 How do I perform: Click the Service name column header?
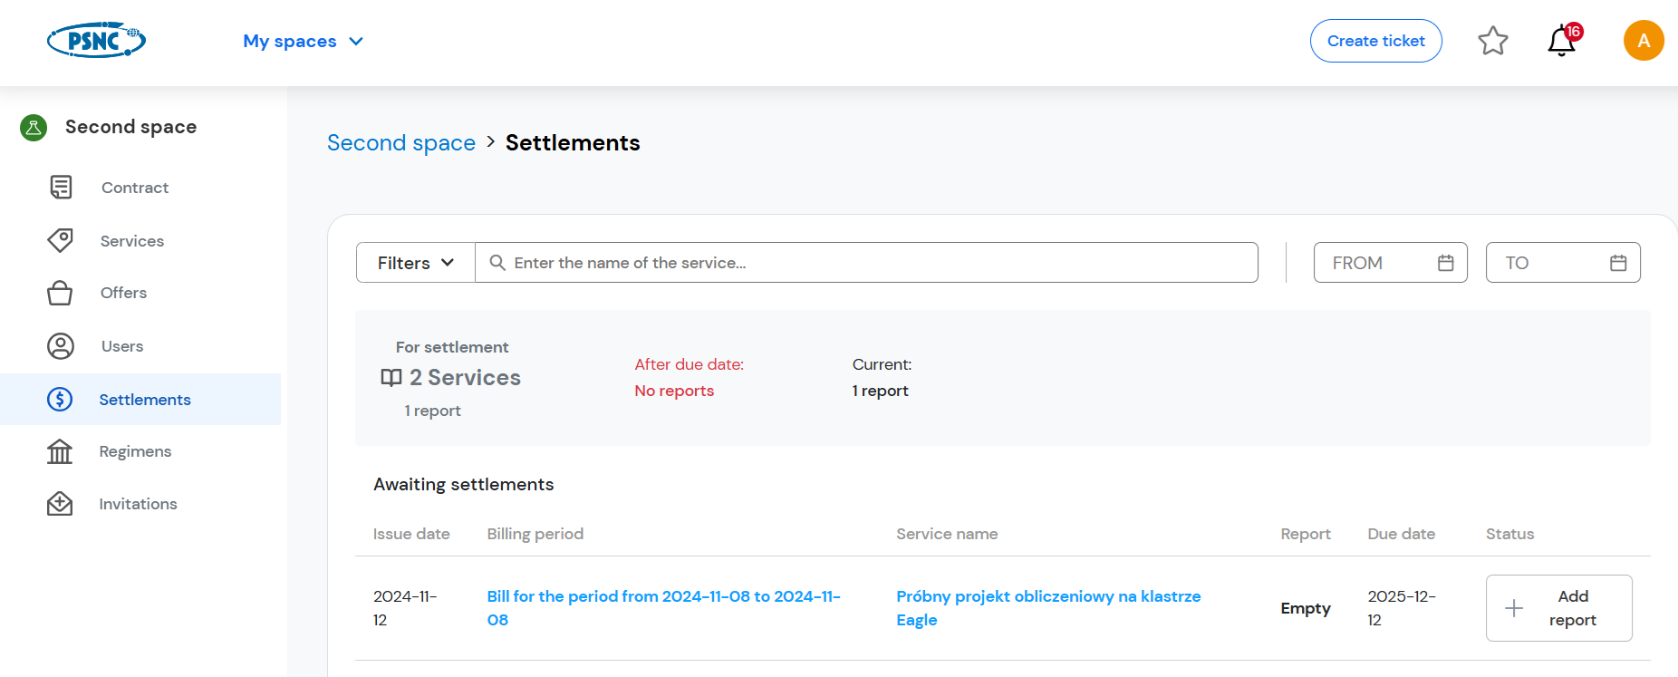tap(947, 534)
